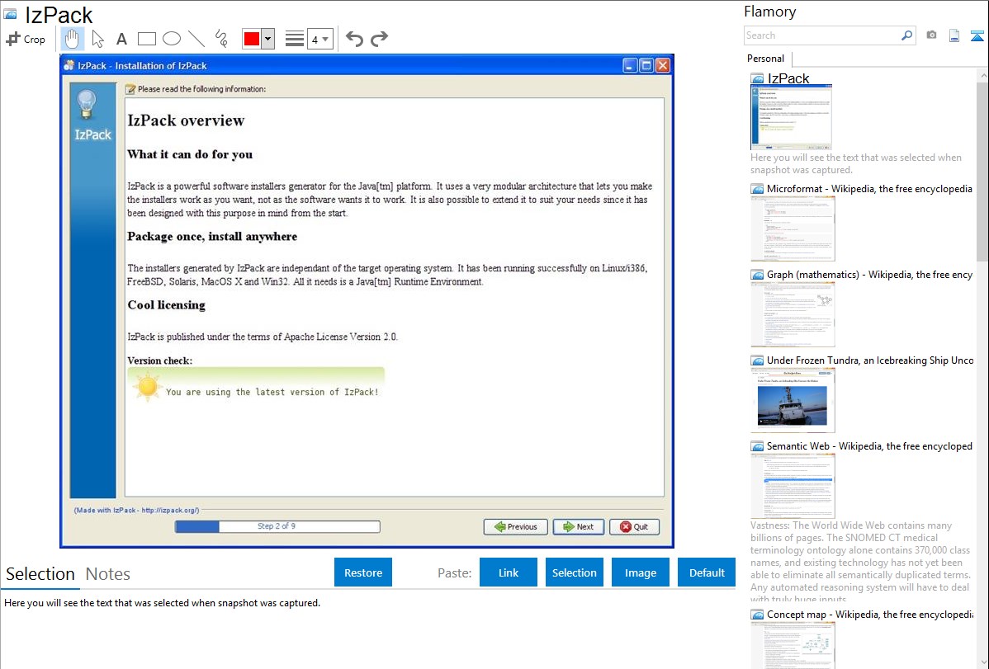Click Previous in the IzPack installer
The width and height of the screenshot is (989, 669).
515,526
